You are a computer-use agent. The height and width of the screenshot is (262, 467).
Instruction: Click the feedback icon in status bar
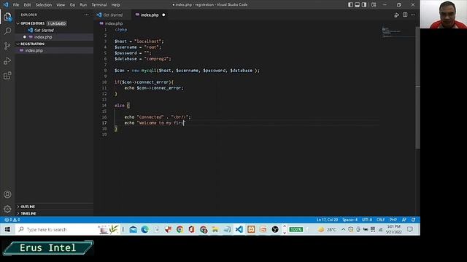click(404, 220)
